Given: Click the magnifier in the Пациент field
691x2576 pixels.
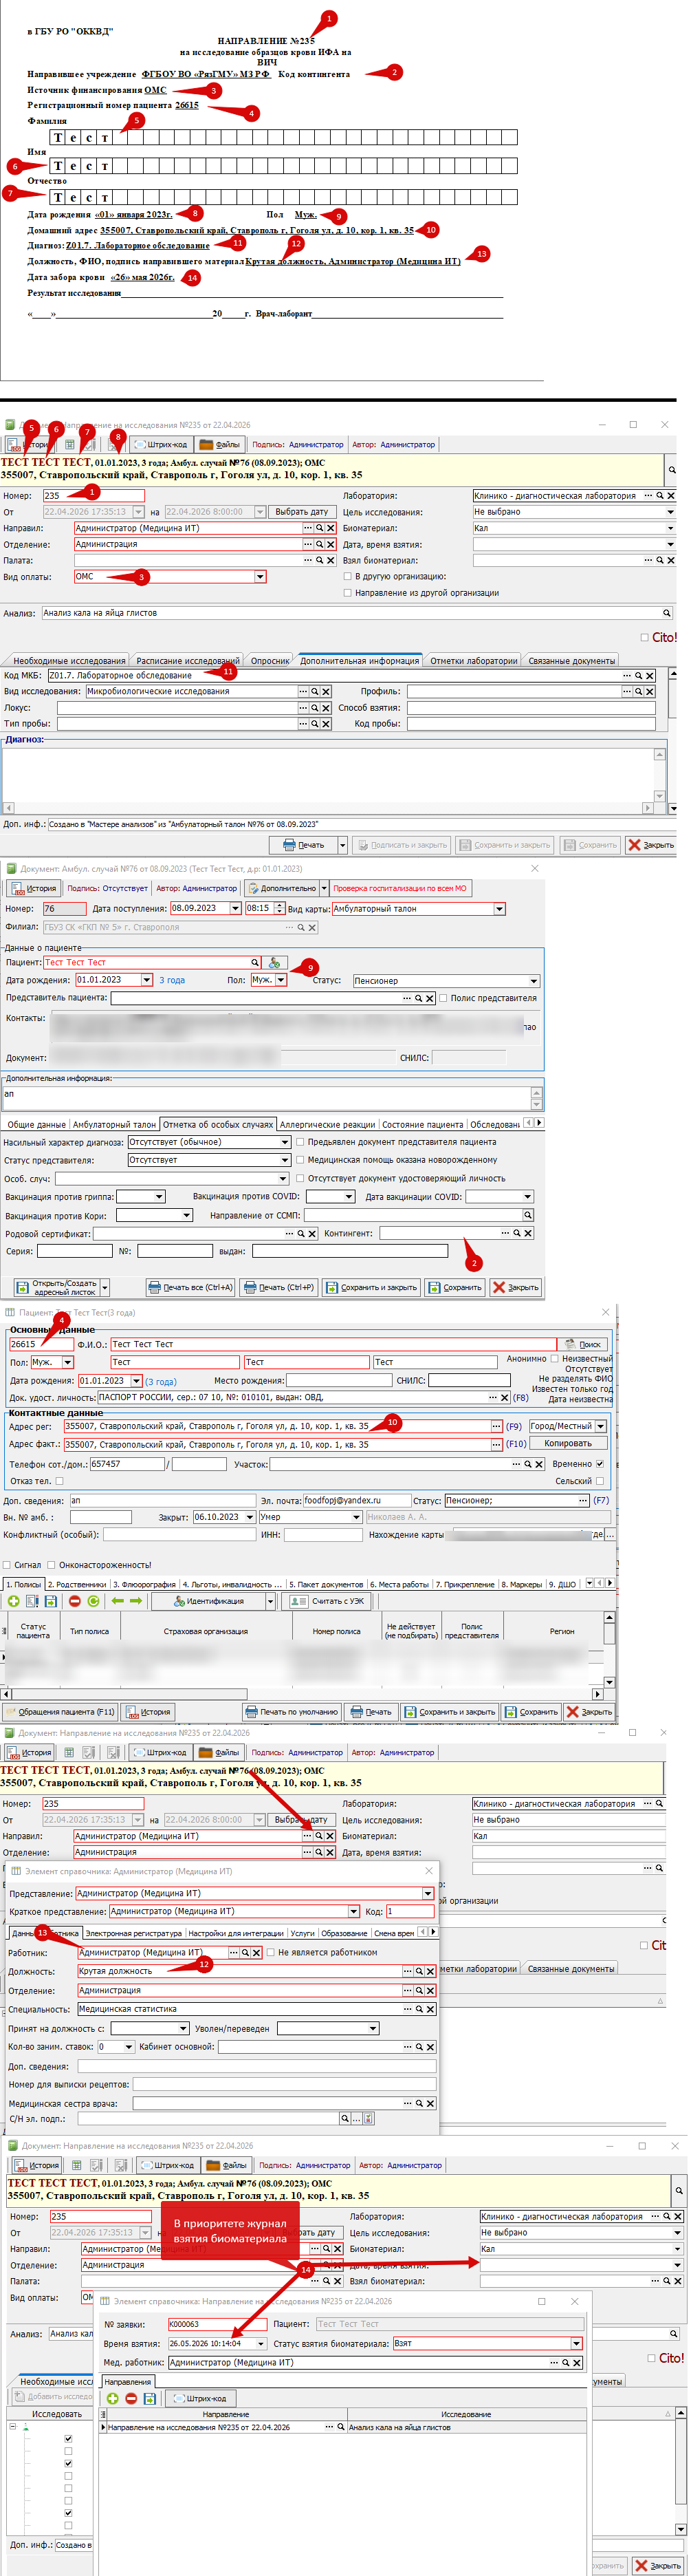Looking at the screenshot, I should (x=255, y=963).
